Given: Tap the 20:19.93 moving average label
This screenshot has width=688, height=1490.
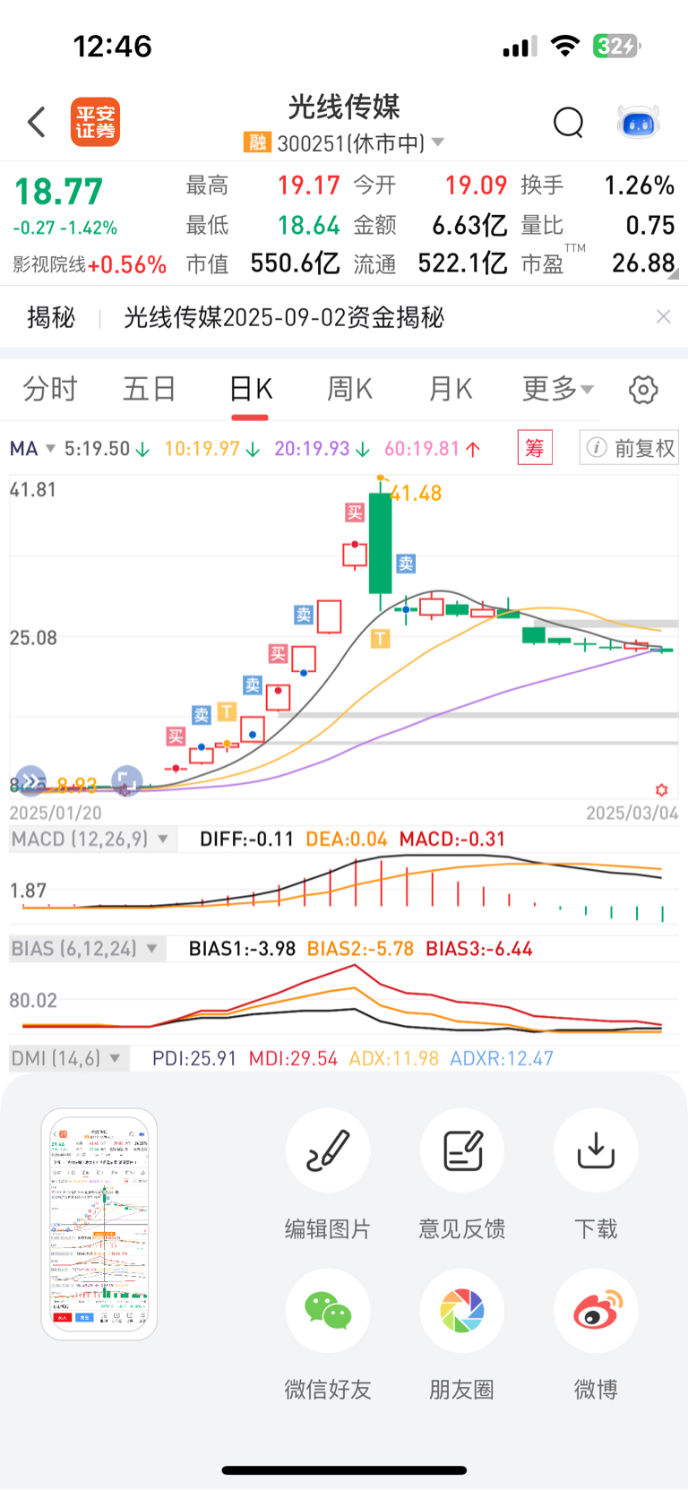Looking at the screenshot, I should (x=322, y=448).
